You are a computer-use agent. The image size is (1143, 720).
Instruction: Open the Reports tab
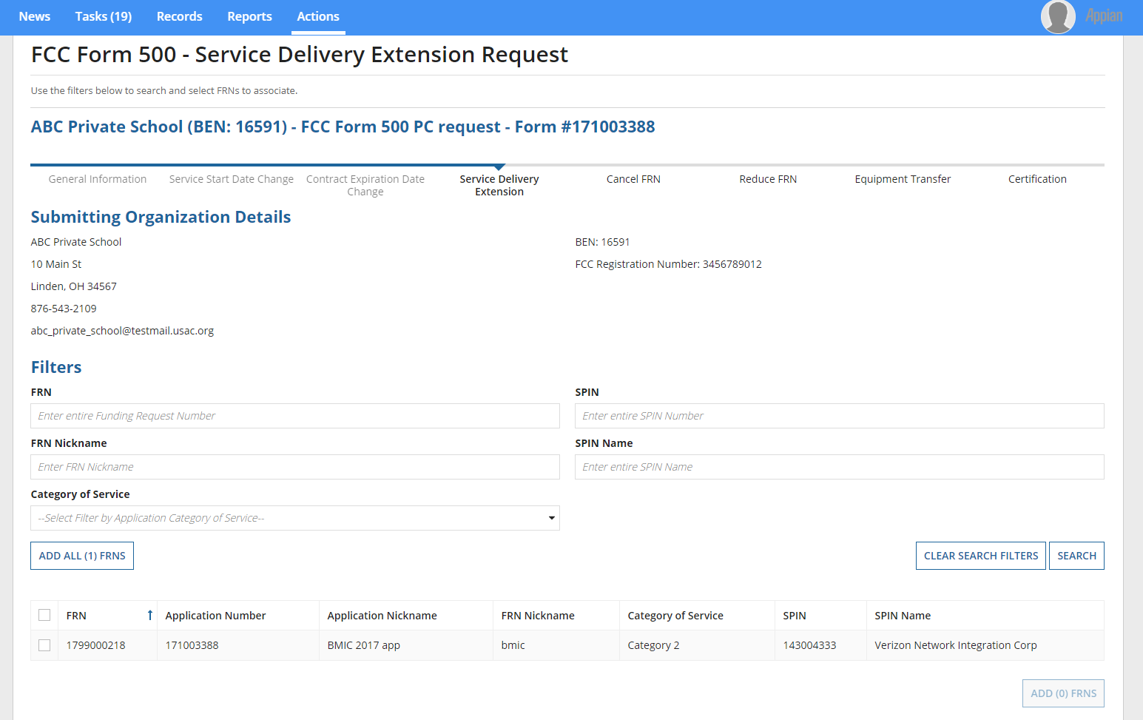[x=250, y=16]
